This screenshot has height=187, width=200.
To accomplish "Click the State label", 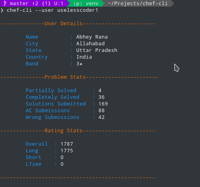I will tap(34, 50).
